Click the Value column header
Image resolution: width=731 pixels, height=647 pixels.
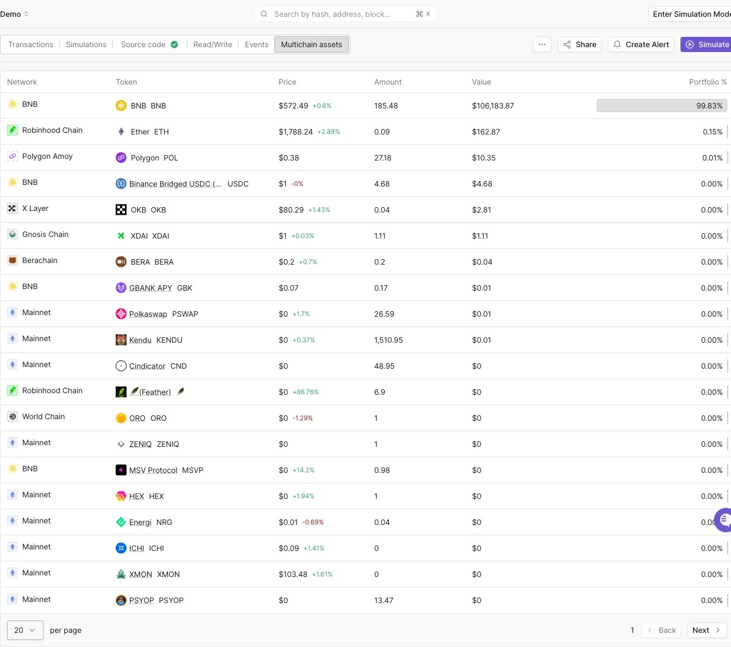(x=481, y=82)
